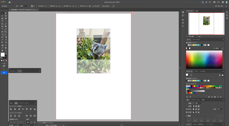Set fill to None in toolbar
The width and height of the screenshot is (229, 126).
(x=6, y=60)
